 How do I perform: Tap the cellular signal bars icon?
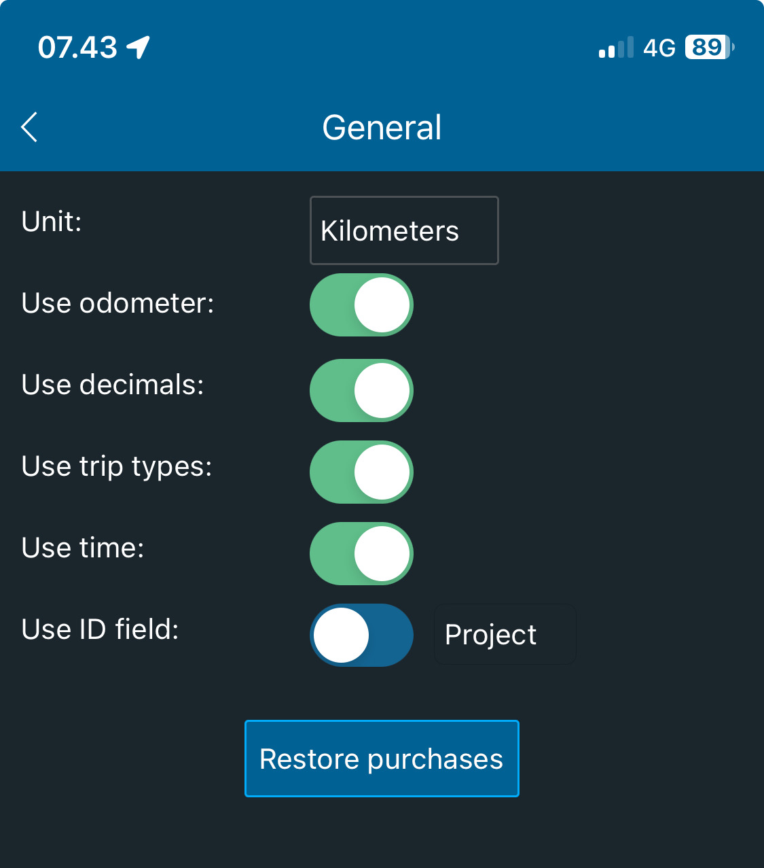[x=616, y=48]
